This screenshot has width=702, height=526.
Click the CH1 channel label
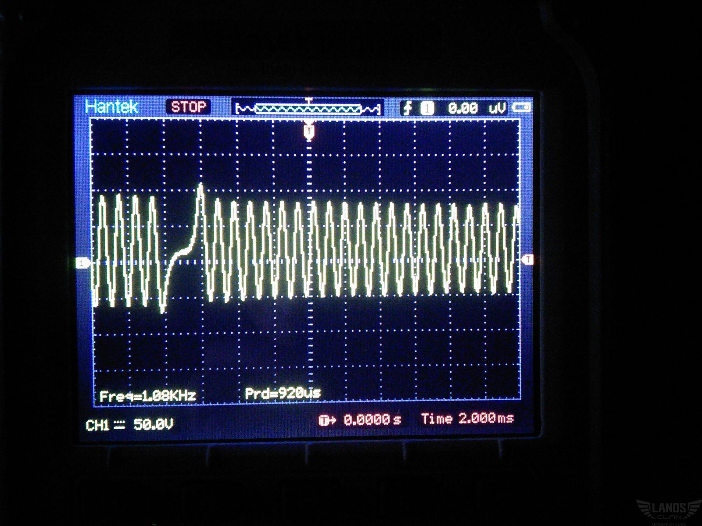click(97, 425)
